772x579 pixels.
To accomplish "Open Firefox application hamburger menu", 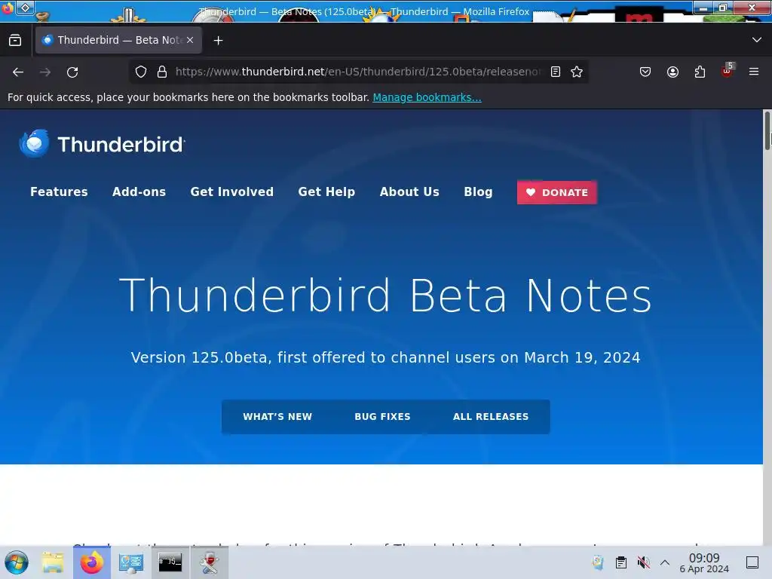I will 754,72.
